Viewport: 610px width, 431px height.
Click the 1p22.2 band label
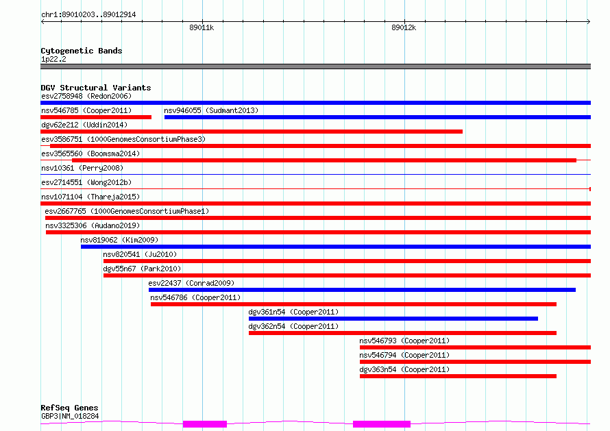pyautogui.click(x=53, y=59)
